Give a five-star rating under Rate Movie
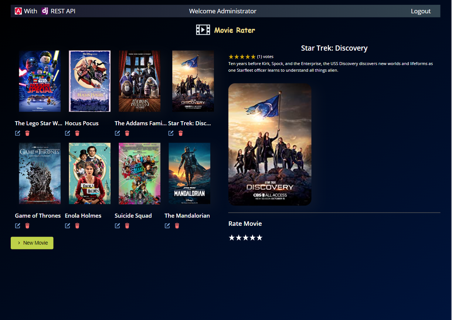The image size is (452, 320). (259, 238)
